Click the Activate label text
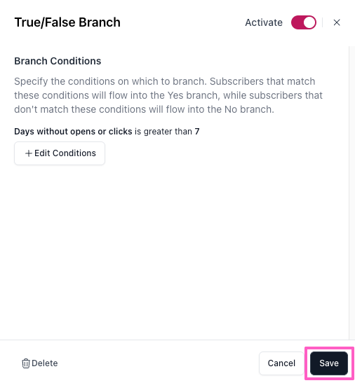This screenshot has width=355, height=383. [264, 22]
